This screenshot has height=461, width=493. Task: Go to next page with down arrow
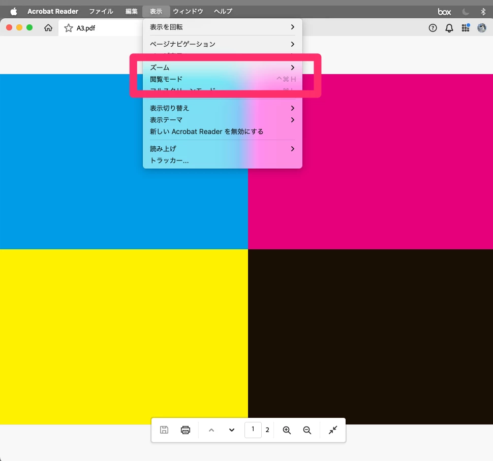[232, 430]
